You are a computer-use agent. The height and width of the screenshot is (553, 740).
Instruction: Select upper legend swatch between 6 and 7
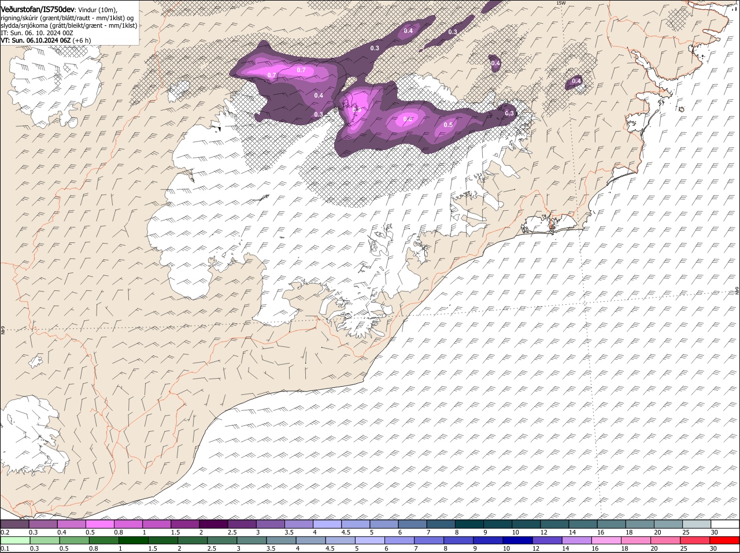pos(412,524)
